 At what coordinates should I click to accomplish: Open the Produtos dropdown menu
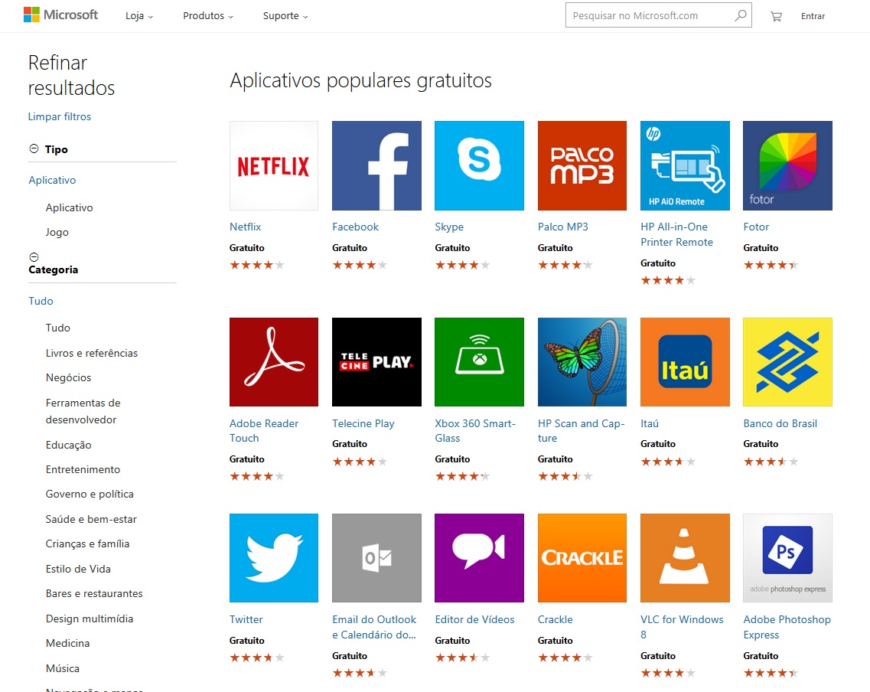click(x=208, y=16)
